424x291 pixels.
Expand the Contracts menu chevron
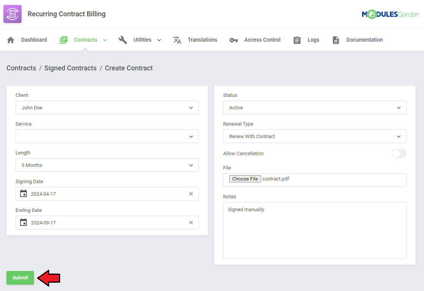click(105, 40)
